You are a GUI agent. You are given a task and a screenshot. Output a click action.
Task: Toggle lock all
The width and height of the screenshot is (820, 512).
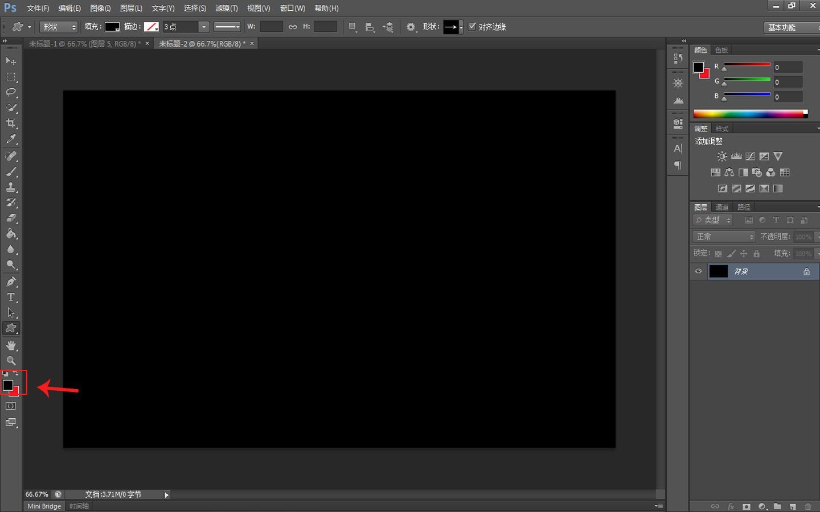[x=757, y=254]
